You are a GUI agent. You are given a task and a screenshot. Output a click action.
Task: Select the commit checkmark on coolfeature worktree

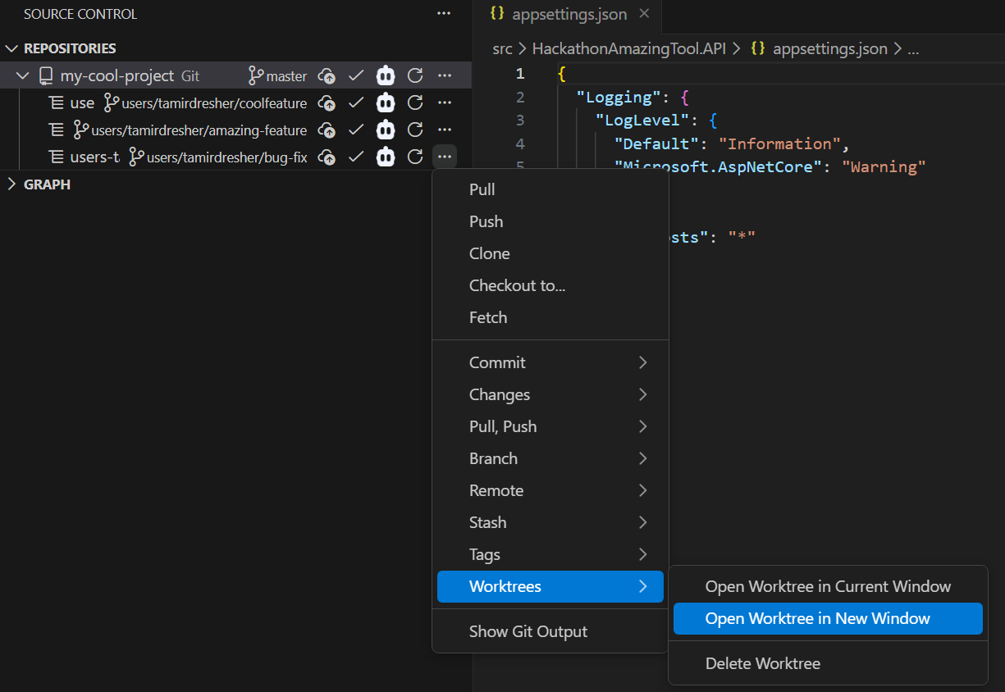[x=355, y=102]
